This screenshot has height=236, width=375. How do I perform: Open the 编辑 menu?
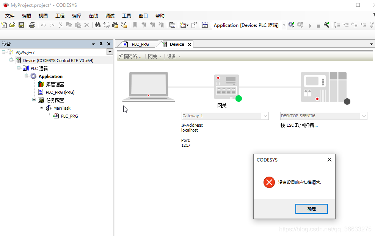point(27,16)
